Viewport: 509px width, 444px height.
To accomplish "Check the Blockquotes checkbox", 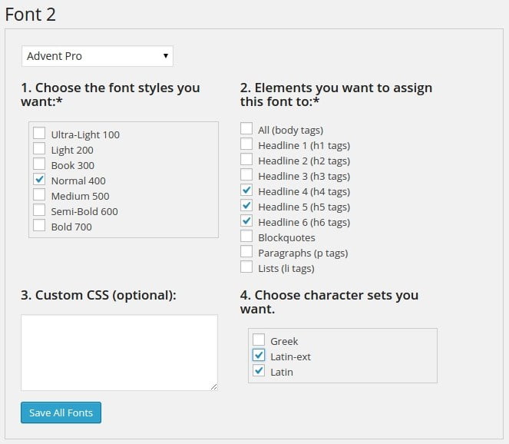I will [x=246, y=236].
